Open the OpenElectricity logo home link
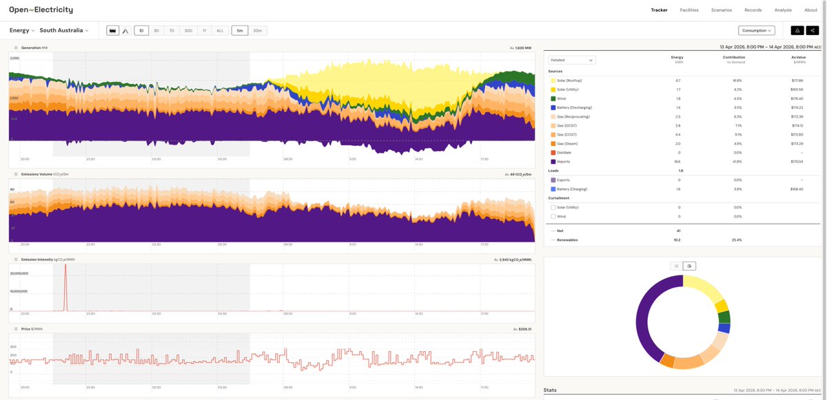827x400 pixels. (41, 10)
